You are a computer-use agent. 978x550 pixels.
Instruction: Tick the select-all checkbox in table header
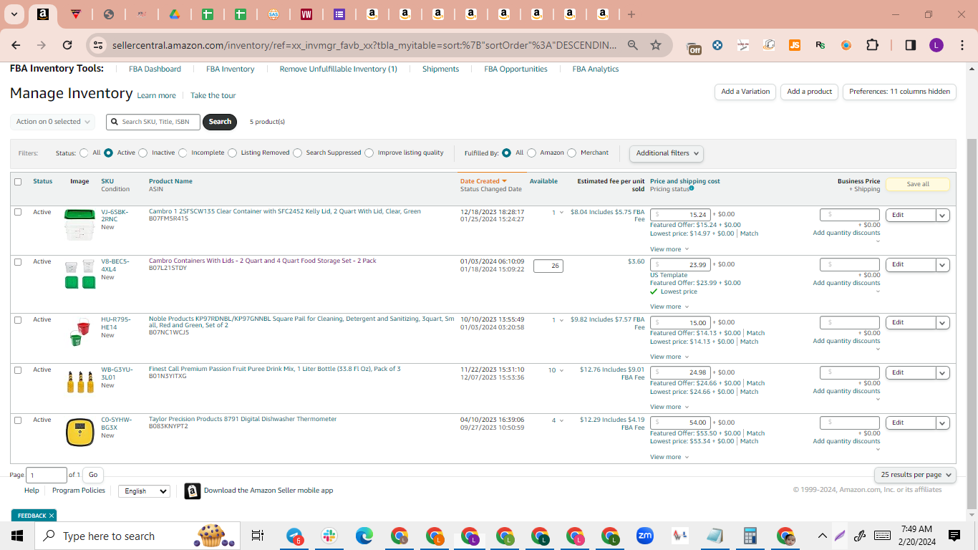(18, 182)
